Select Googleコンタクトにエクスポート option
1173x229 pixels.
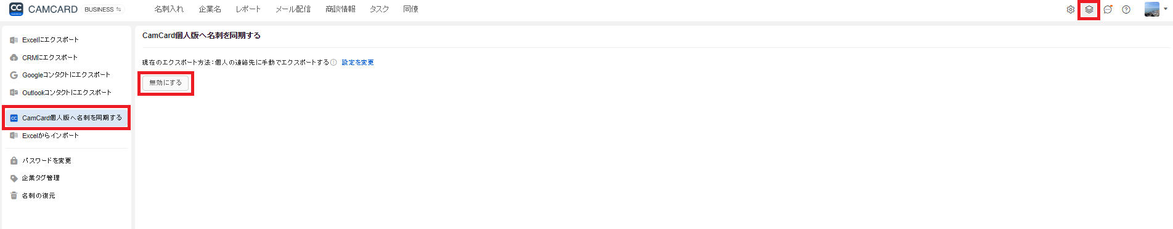pos(67,75)
